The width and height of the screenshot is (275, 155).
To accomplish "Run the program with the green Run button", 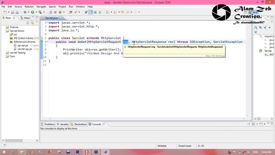I will [x=33, y=12].
